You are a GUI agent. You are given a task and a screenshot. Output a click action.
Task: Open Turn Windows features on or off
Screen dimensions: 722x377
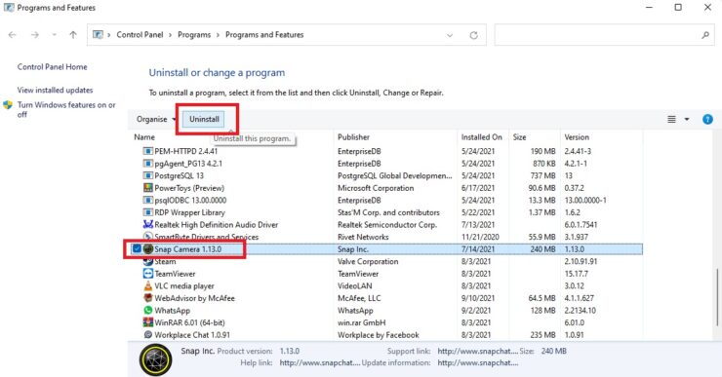click(x=66, y=109)
